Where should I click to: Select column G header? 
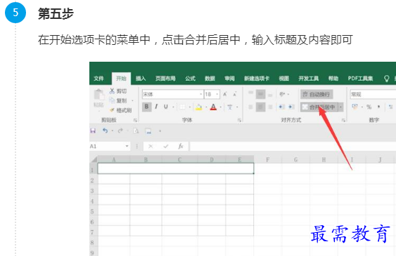coord(295,160)
